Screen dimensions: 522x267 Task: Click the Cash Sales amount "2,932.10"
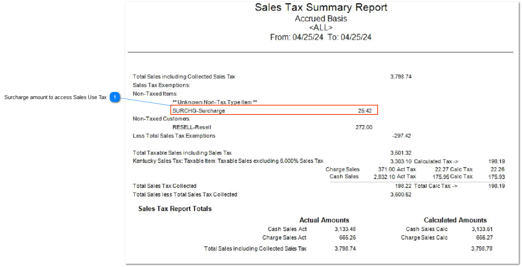[x=384, y=176]
